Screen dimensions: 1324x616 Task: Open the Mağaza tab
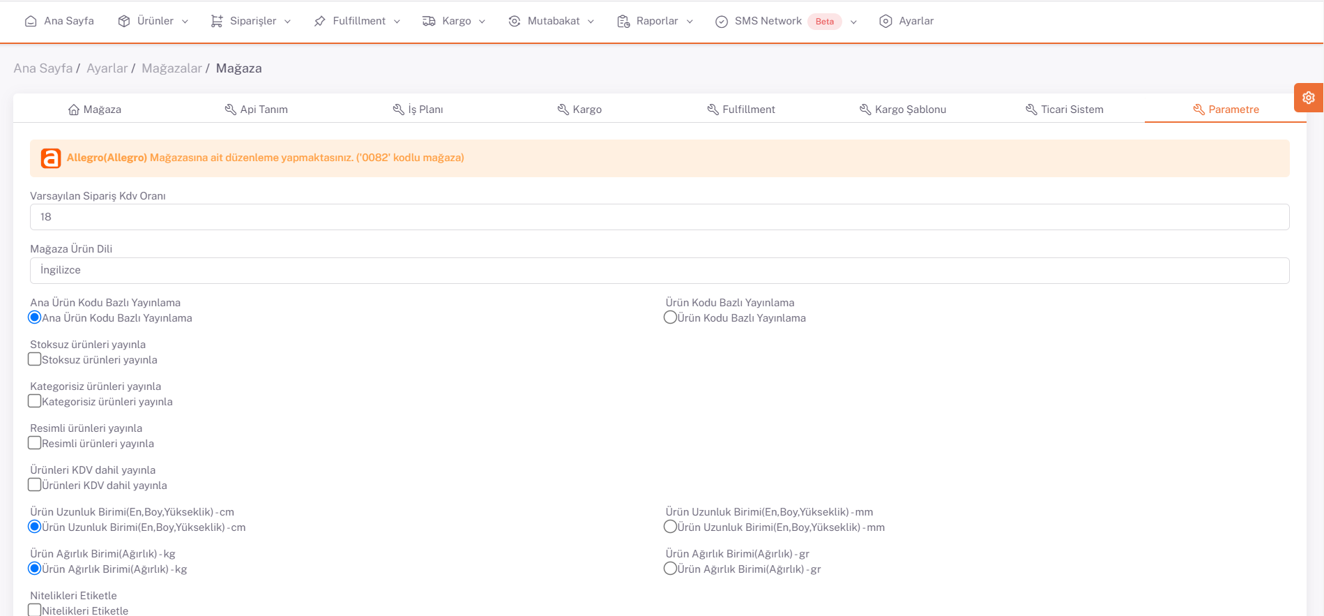[95, 110]
